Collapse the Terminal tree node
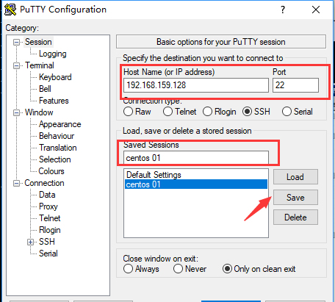Image resolution: width=335 pixels, height=302 pixels. 16,66
